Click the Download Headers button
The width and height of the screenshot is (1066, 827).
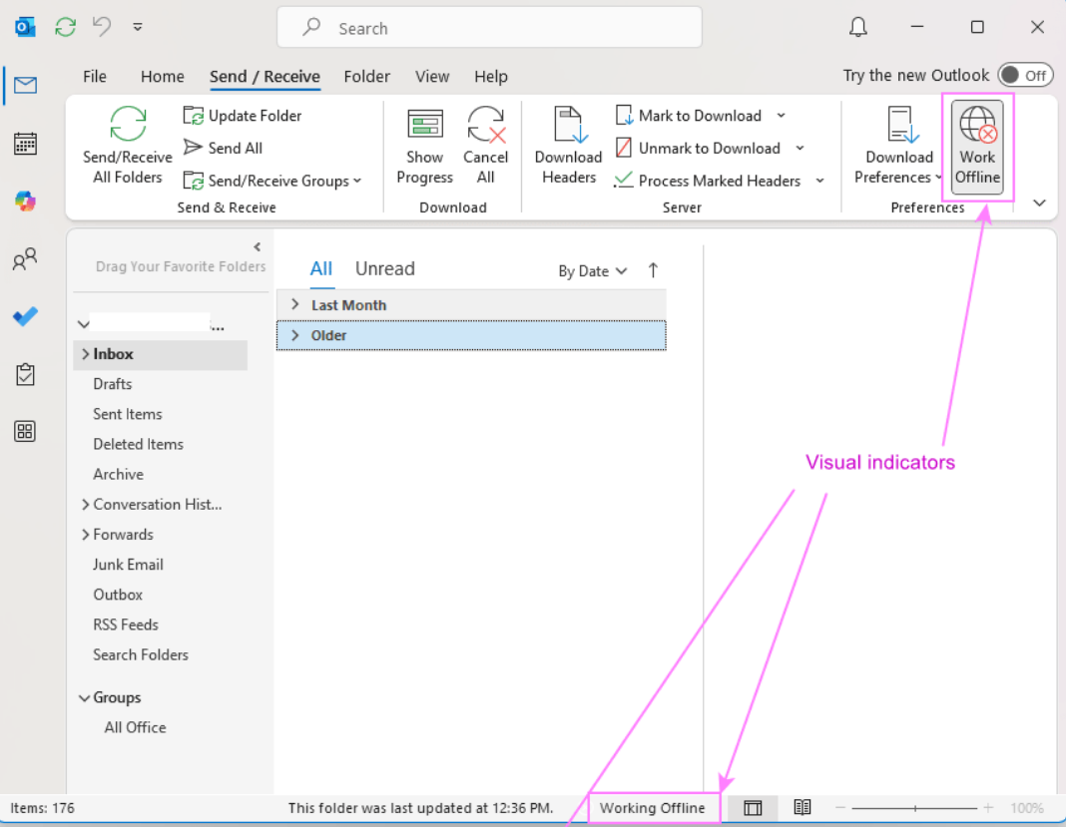[568, 146]
